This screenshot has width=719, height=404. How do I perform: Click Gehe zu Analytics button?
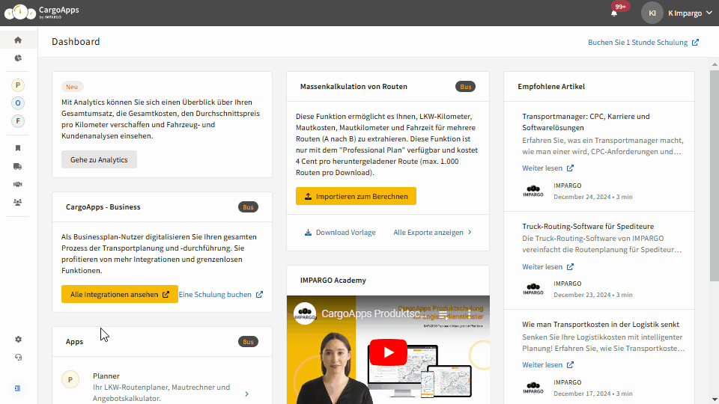click(99, 159)
